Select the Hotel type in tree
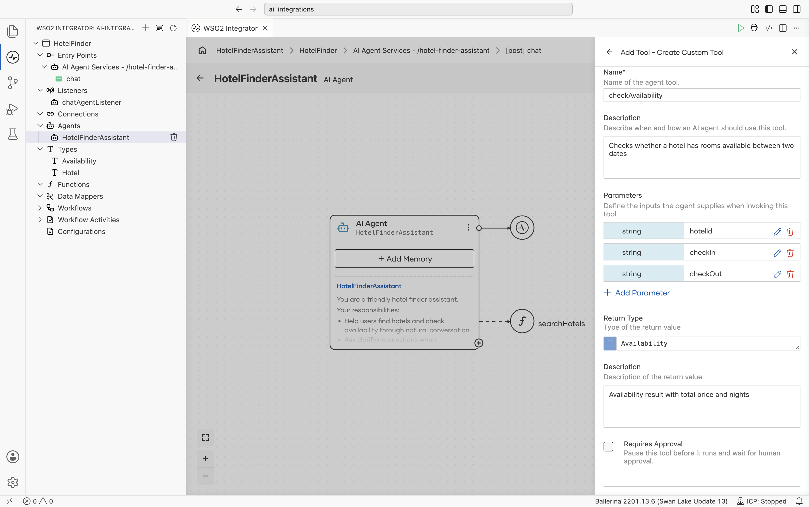 [x=71, y=173]
